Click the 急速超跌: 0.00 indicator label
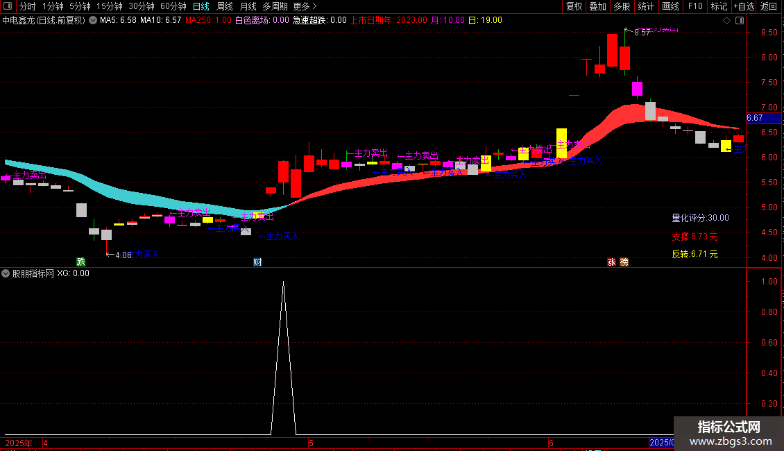This screenshot has height=451, width=784. pos(320,21)
